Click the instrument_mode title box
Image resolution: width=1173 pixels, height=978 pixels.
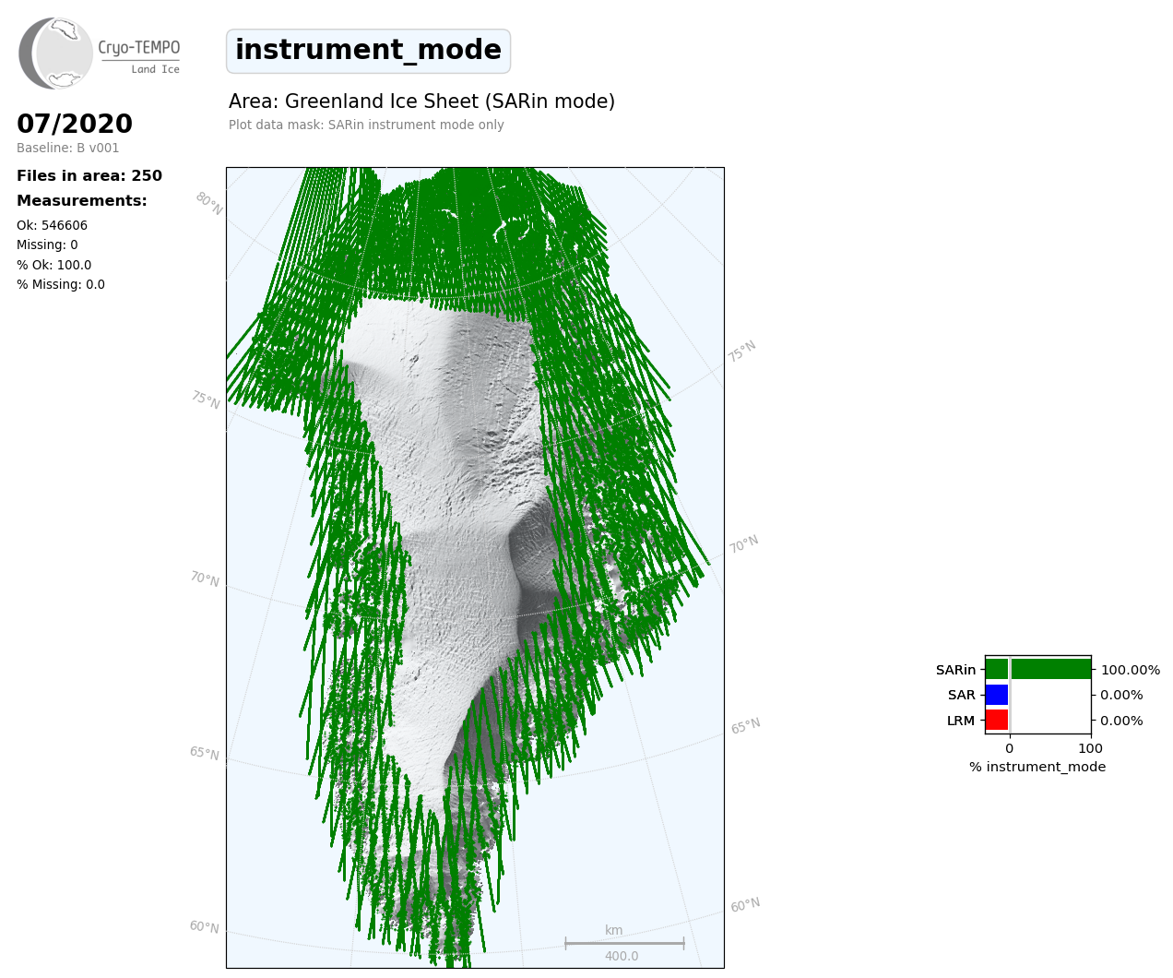[x=368, y=51]
